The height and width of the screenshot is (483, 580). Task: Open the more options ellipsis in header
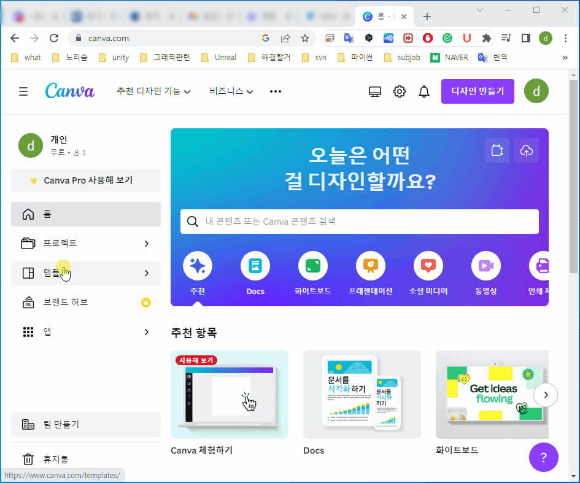[276, 91]
